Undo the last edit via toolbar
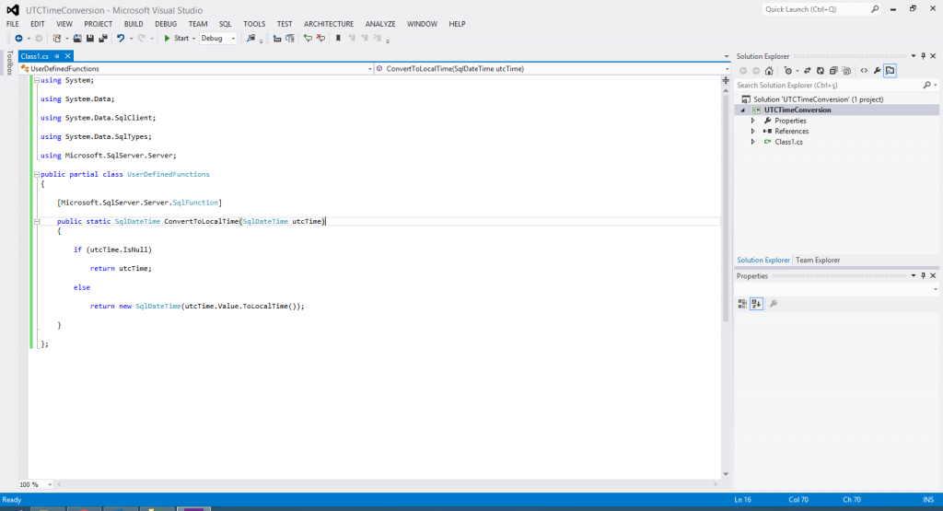The height and width of the screenshot is (511, 943). click(121, 39)
